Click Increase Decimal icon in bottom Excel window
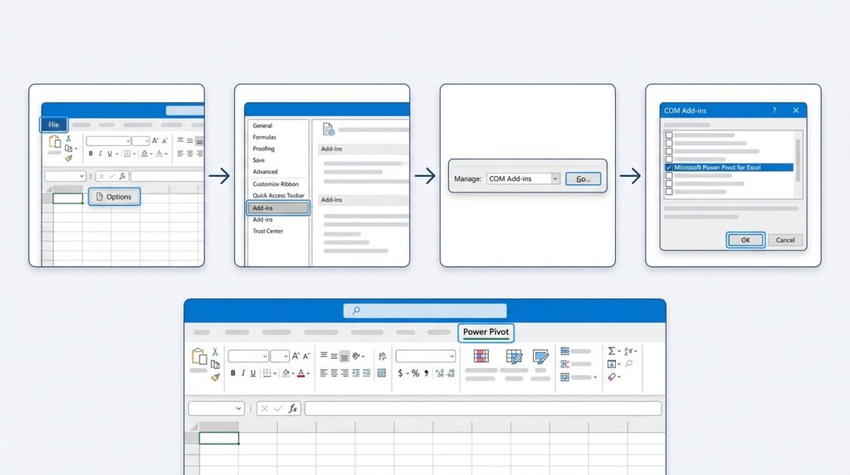This screenshot has height=475, width=850. [x=440, y=373]
